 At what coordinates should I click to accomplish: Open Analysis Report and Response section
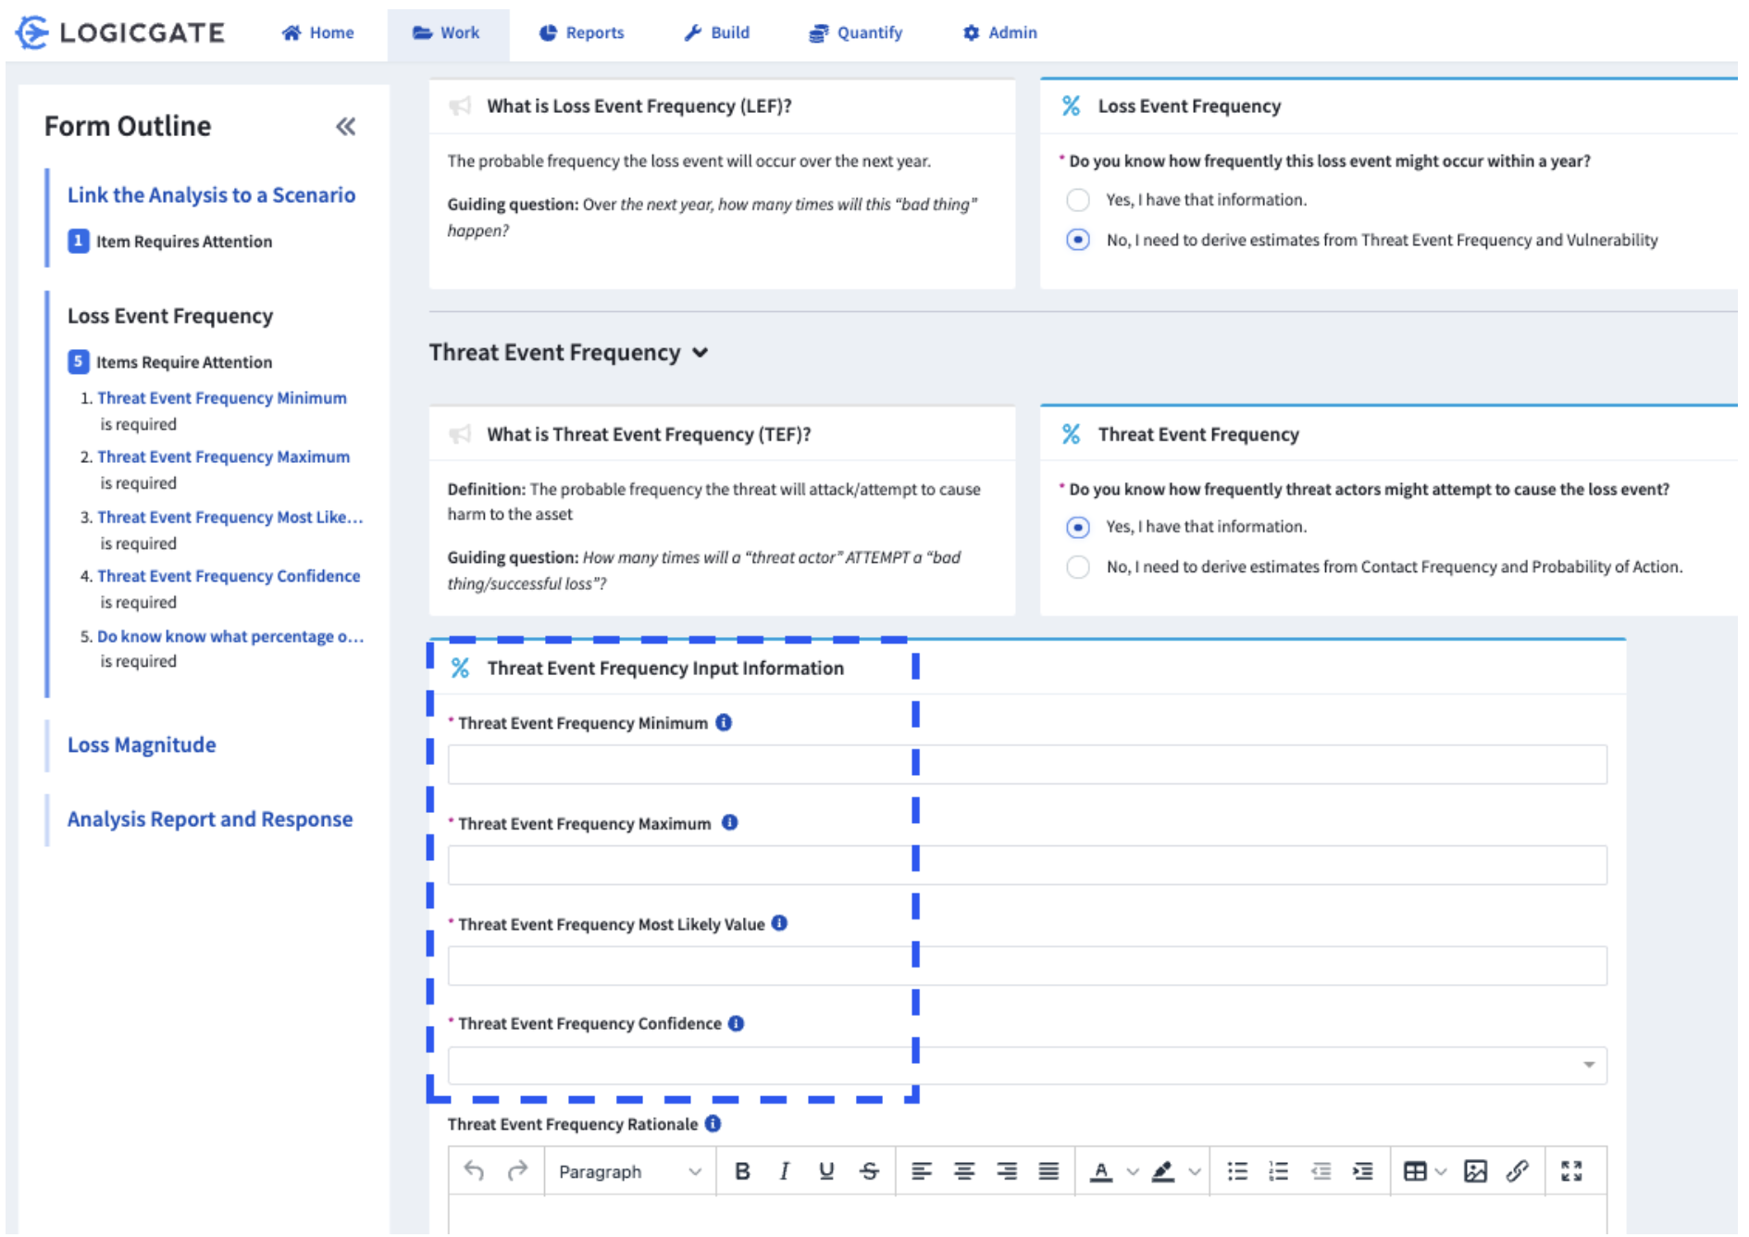coord(210,819)
